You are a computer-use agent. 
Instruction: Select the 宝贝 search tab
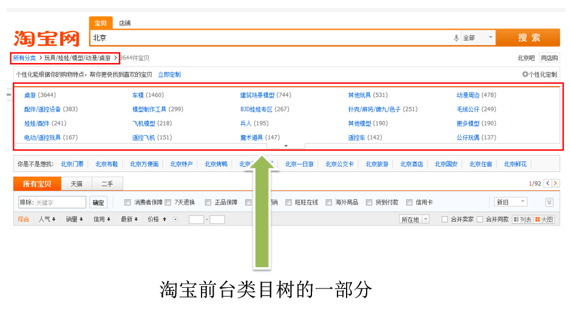coord(101,23)
